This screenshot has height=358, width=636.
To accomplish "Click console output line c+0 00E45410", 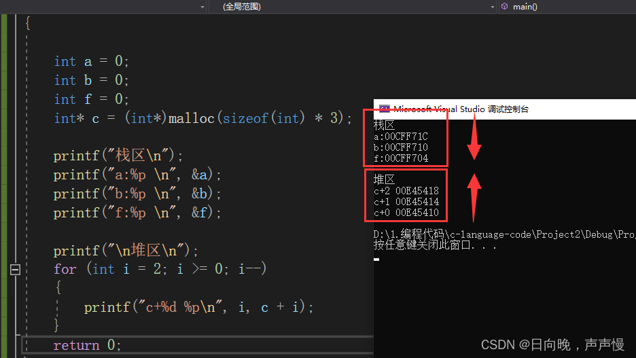I will (406, 213).
